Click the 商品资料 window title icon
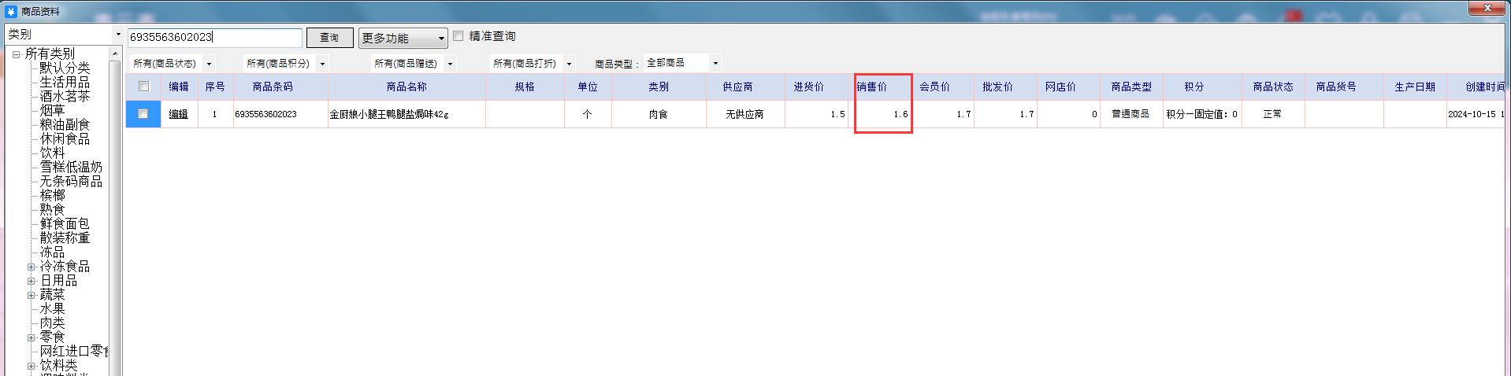The image size is (1511, 376). pos(10,12)
